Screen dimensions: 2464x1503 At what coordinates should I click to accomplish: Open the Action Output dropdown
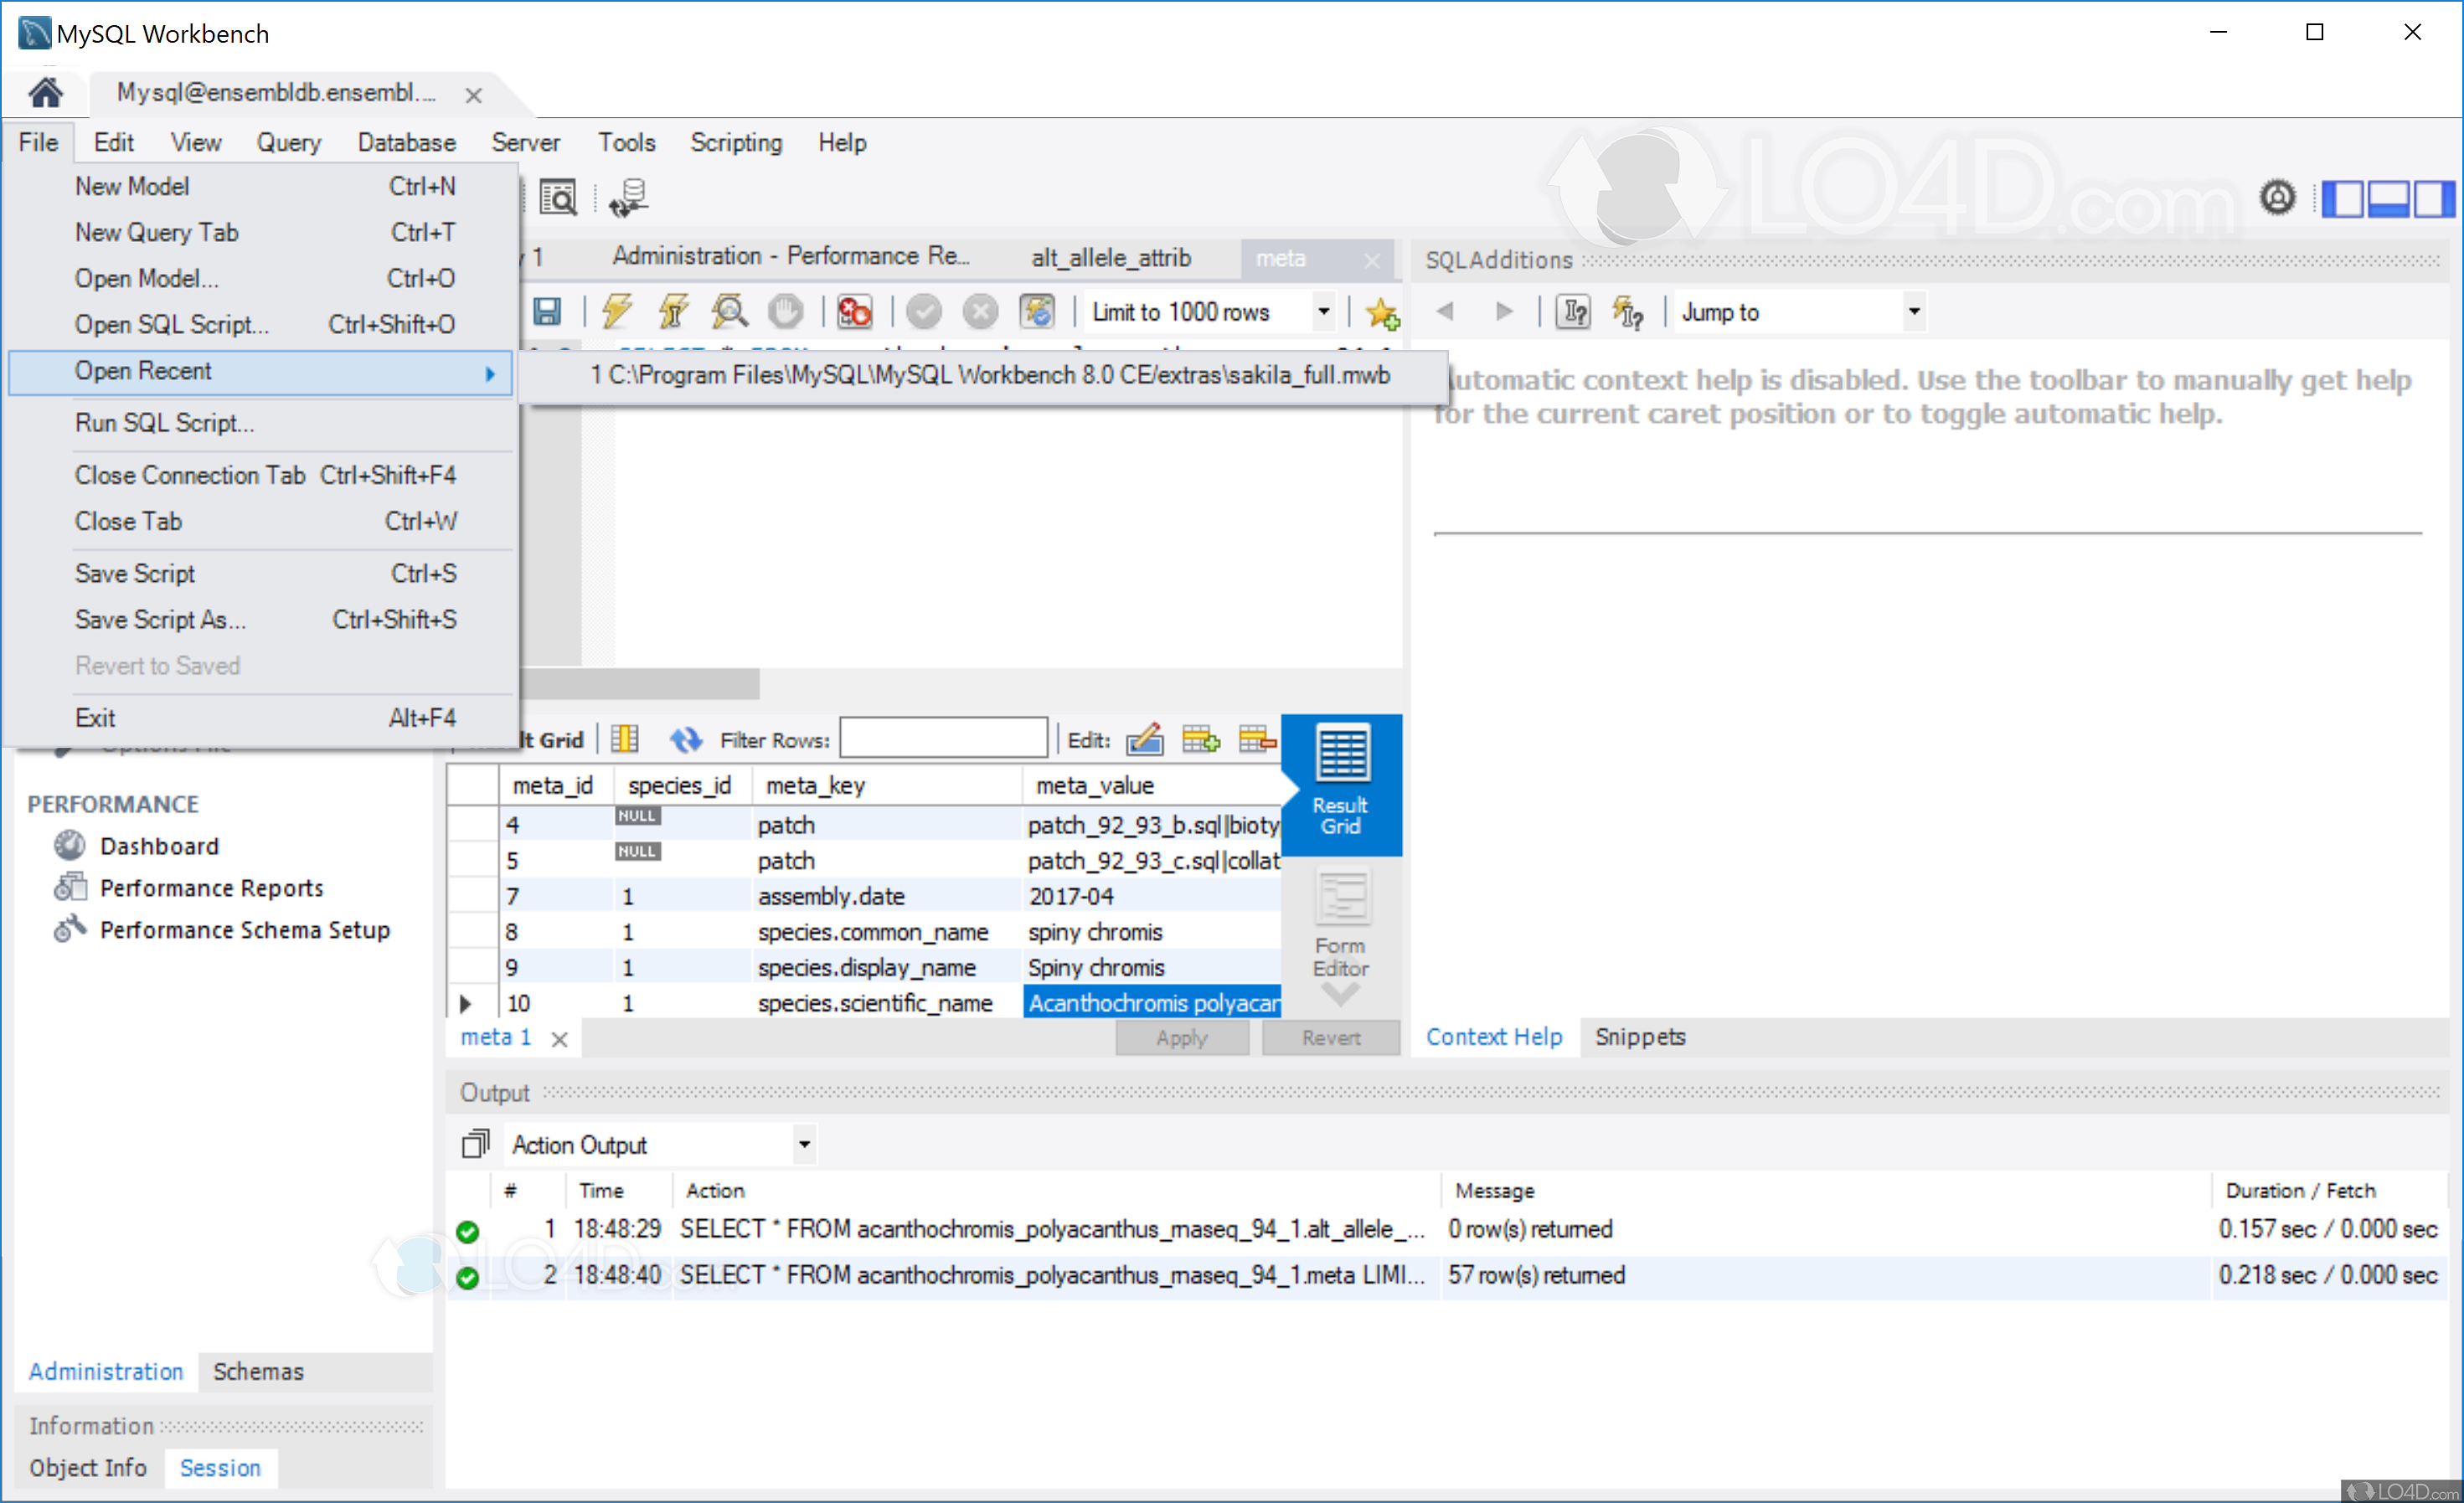tap(804, 1144)
